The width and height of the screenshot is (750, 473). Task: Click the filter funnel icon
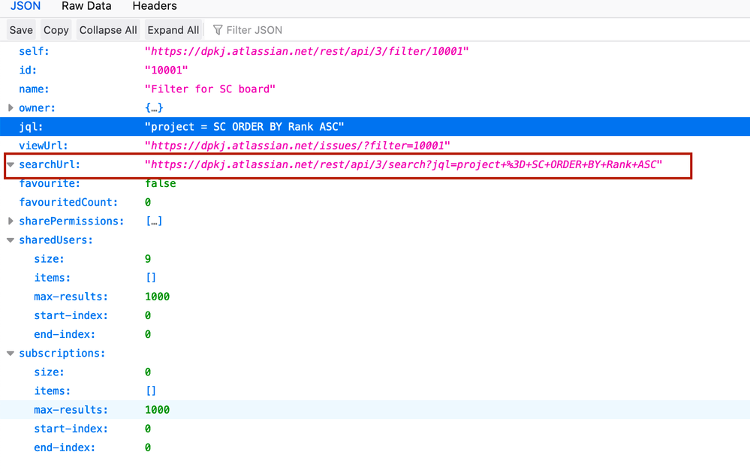[x=218, y=30]
